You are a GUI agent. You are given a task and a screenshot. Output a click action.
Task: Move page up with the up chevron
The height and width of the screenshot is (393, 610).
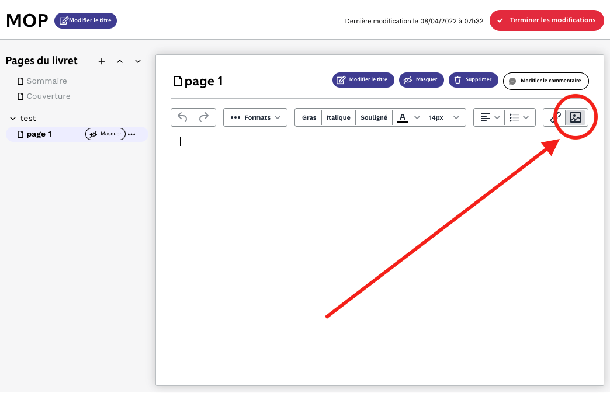pos(120,61)
